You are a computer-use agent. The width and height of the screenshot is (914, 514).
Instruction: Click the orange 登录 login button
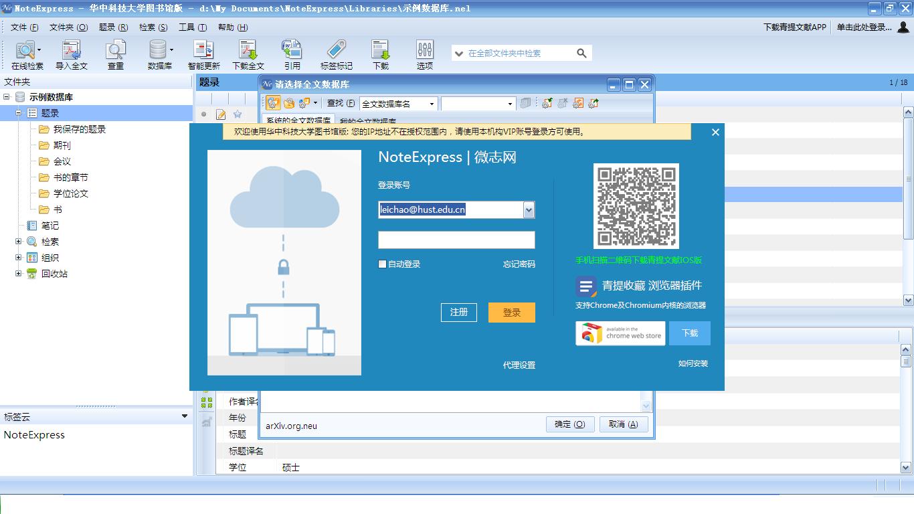(x=512, y=313)
